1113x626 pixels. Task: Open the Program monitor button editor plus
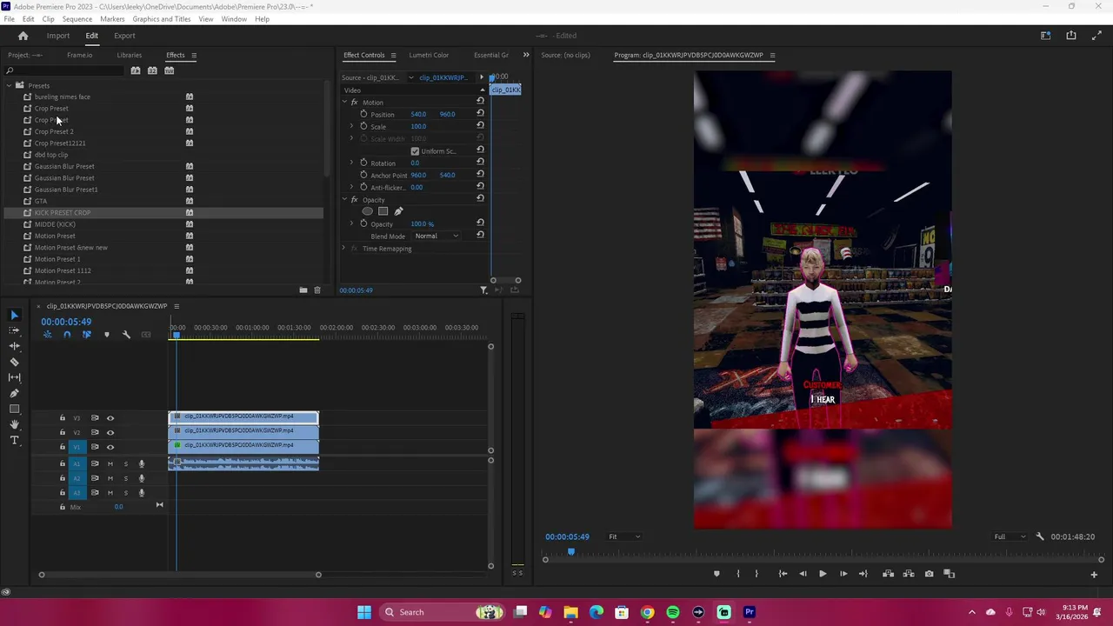(x=1094, y=574)
